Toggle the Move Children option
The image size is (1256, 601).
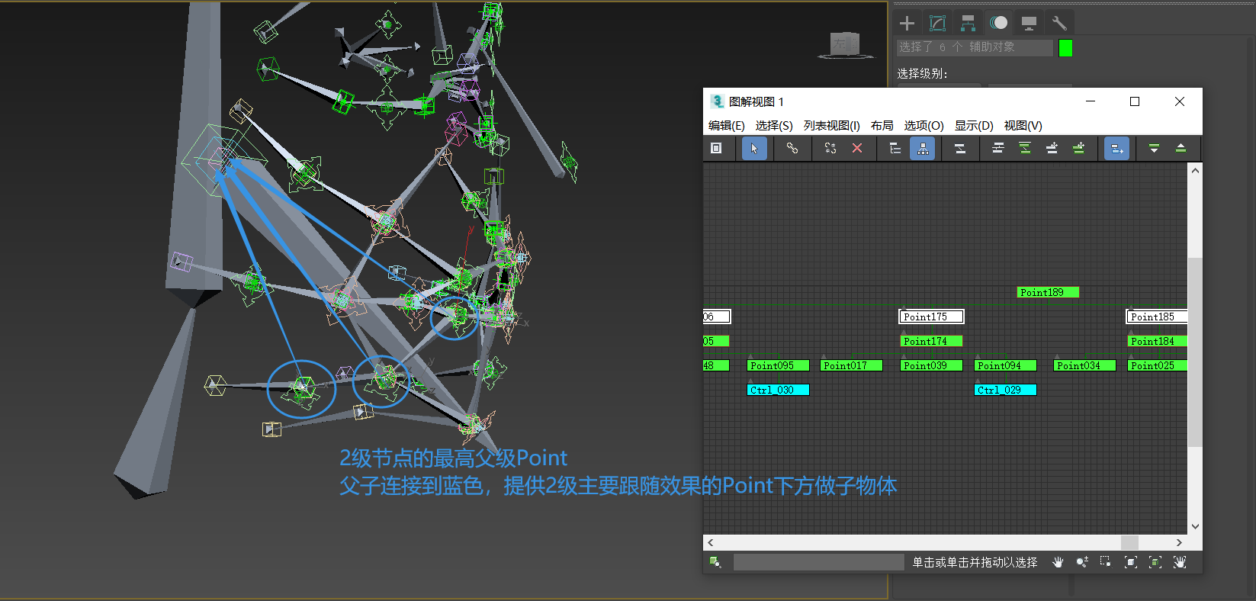(x=1116, y=149)
